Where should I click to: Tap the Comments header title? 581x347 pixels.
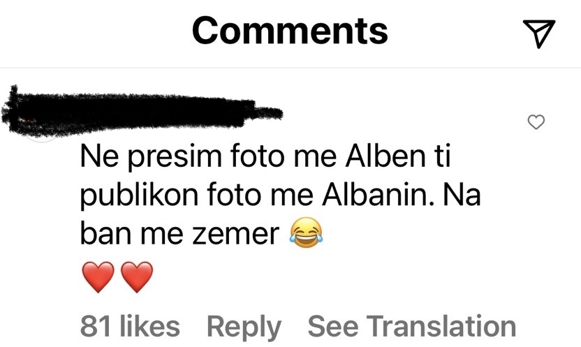290,31
